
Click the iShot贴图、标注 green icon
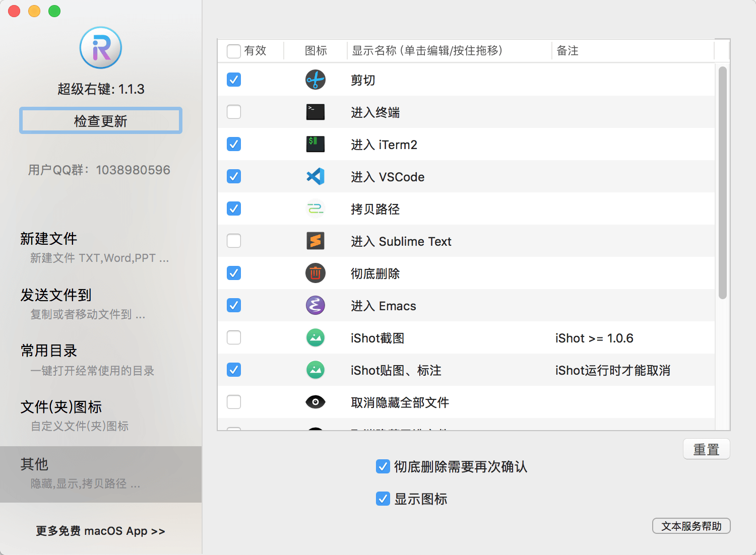[x=316, y=370]
